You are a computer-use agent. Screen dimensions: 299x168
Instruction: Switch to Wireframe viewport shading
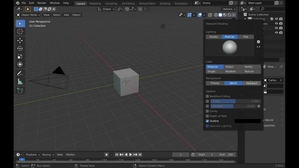tap(216, 15)
